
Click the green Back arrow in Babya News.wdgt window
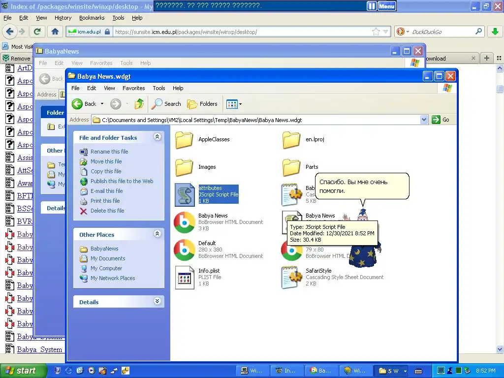click(77, 104)
